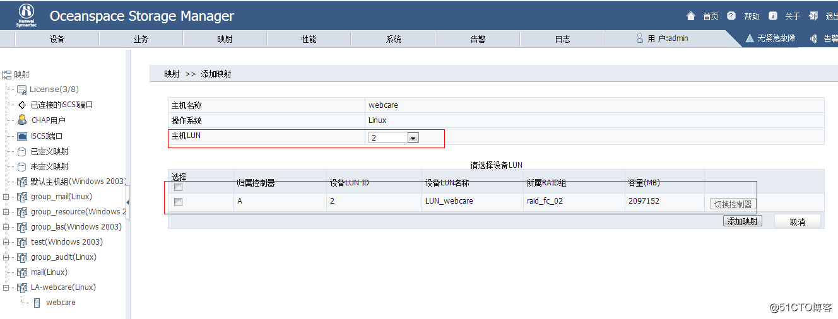Click 映射 in the breadcrumb path

[x=172, y=74]
